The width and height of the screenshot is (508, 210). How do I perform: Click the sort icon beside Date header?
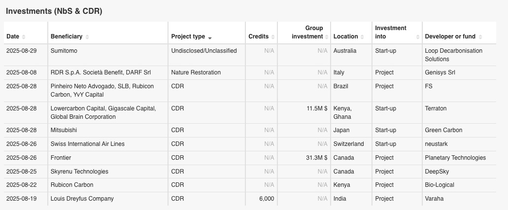tap(24, 37)
